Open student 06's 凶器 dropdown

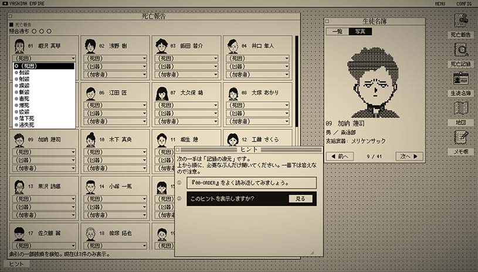pos(115,113)
